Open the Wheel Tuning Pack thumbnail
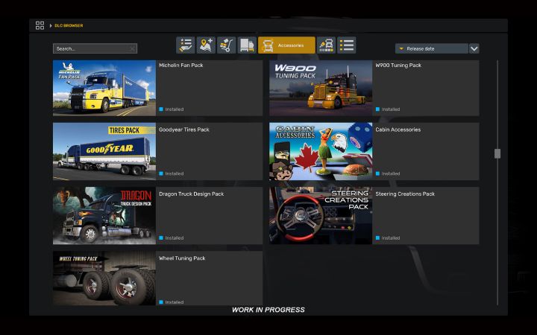 [104, 278]
